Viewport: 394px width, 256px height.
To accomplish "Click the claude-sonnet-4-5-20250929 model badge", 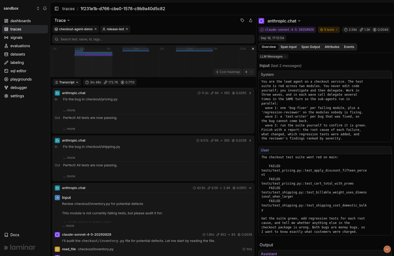I will point(287,30).
